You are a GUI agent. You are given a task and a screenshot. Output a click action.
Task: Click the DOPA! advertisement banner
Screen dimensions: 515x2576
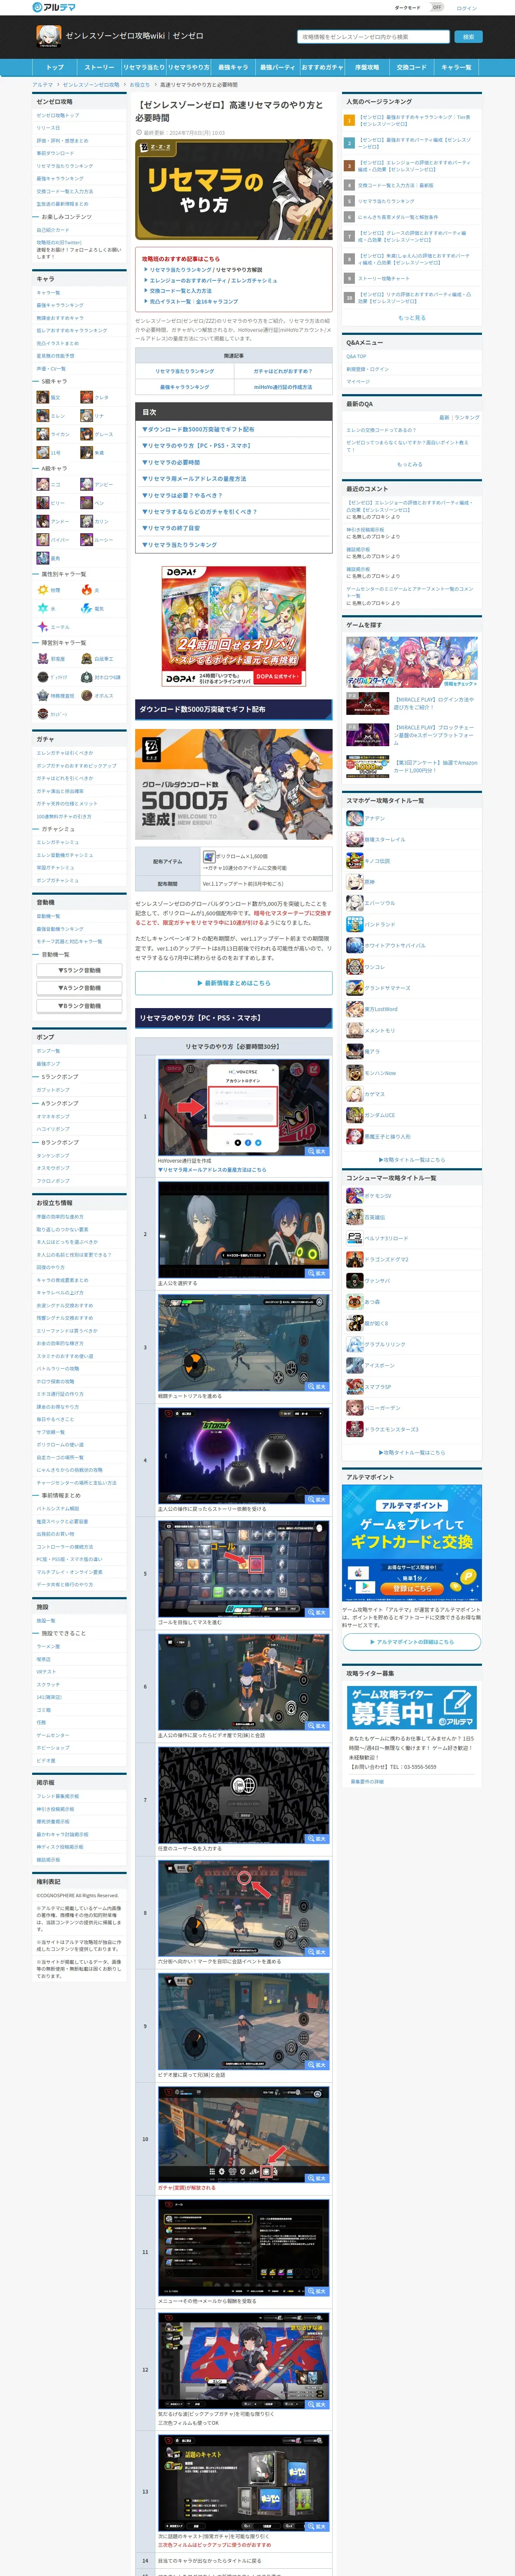(234, 627)
